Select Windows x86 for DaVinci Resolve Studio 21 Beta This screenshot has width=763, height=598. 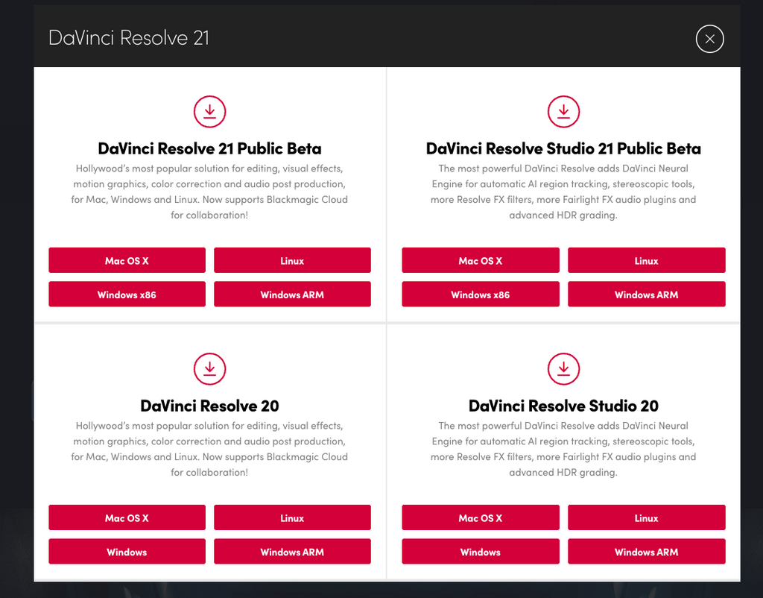pos(481,294)
